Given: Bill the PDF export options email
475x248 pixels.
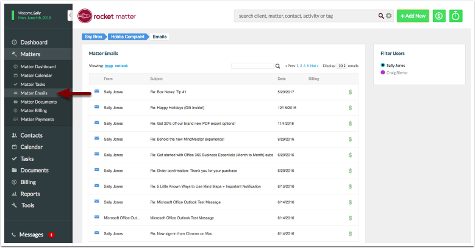Looking at the screenshot, I should (350, 124).
